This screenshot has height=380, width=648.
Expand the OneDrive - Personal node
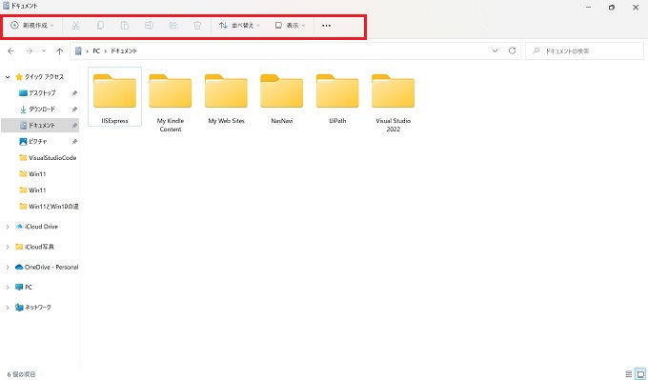8,267
